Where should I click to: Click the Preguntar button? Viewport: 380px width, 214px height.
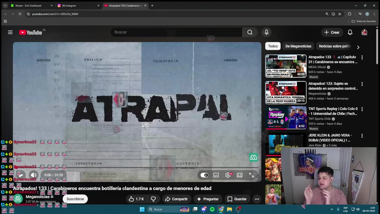point(208,199)
